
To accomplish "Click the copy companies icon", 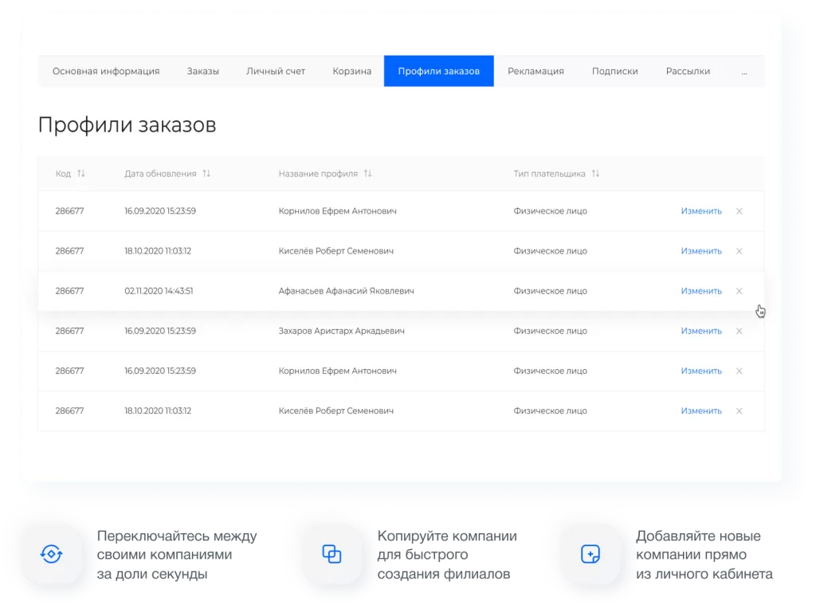I will tap(331, 553).
